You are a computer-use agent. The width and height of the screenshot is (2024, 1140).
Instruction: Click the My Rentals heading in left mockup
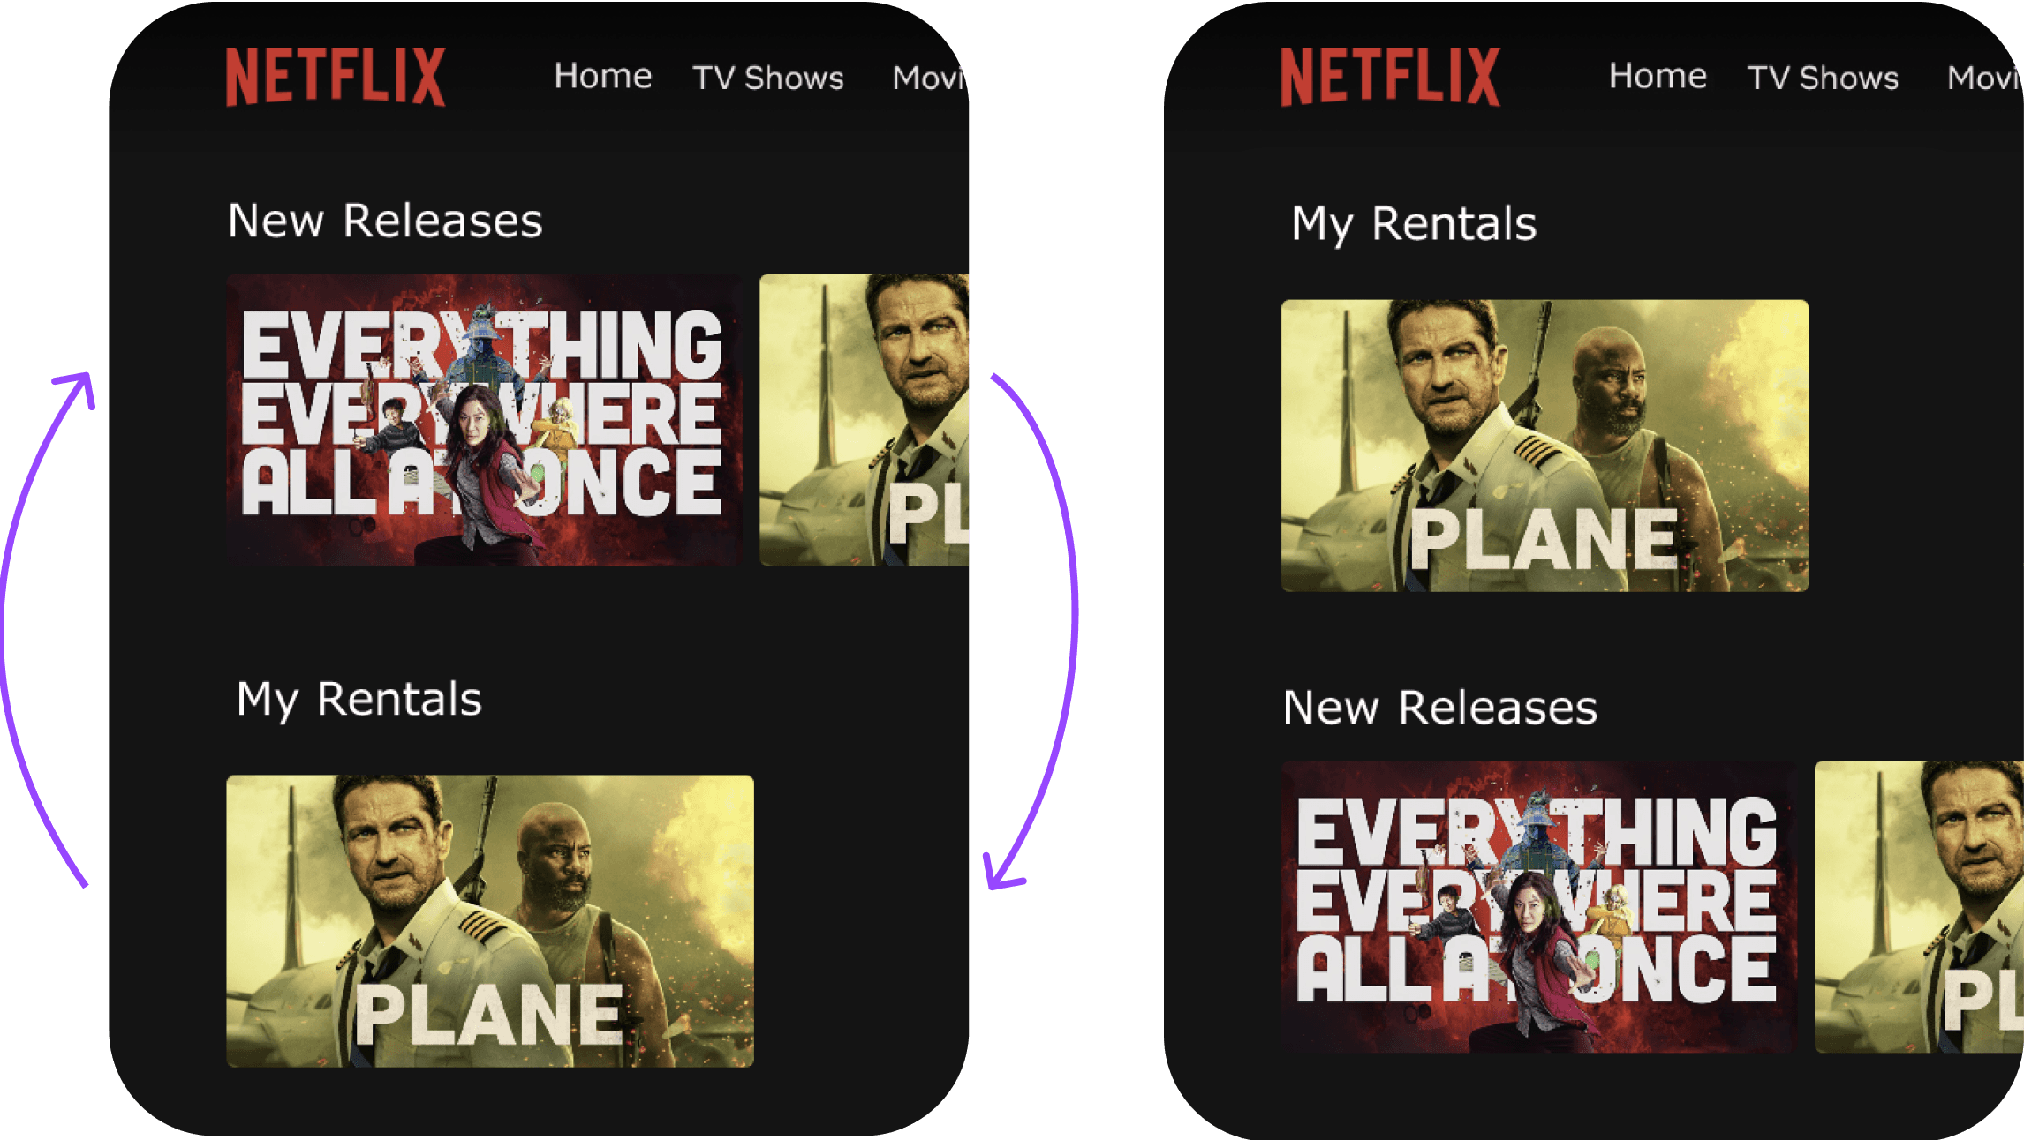[359, 699]
